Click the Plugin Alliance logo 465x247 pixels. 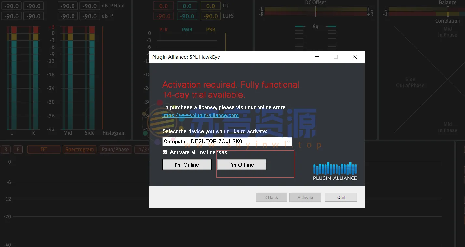pyautogui.click(x=335, y=171)
